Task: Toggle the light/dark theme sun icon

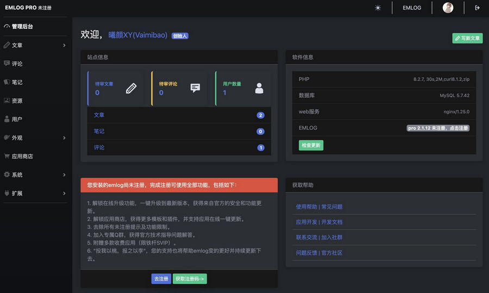Action: click(378, 8)
